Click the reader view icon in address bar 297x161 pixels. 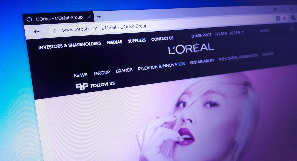[278, 18]
